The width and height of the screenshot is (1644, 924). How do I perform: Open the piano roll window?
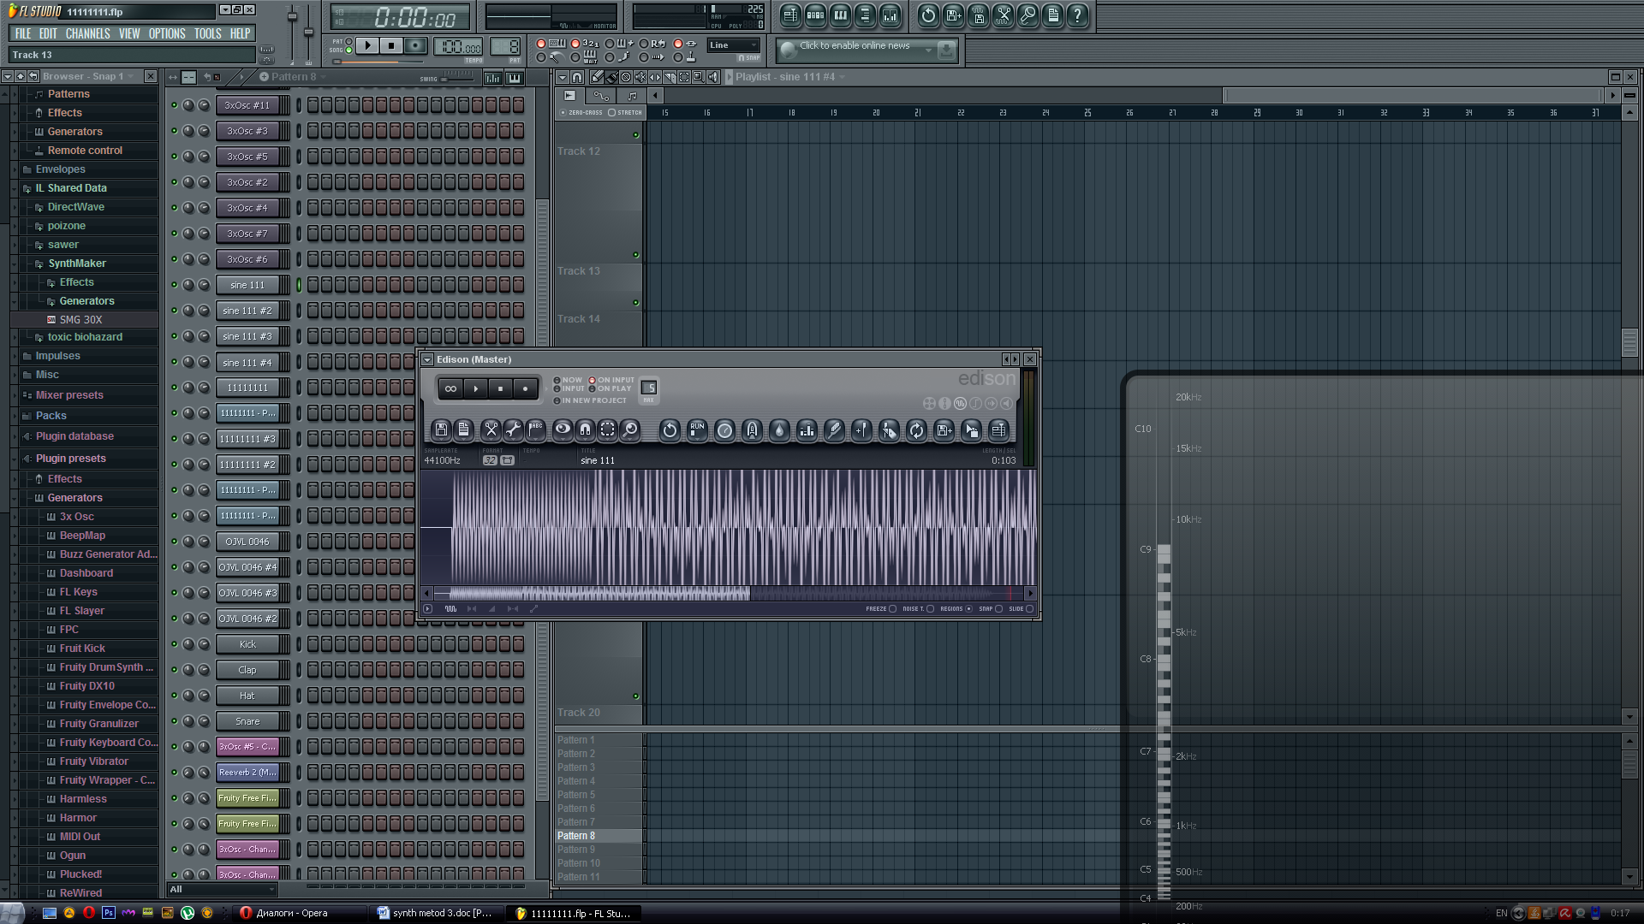pos(840,15)
